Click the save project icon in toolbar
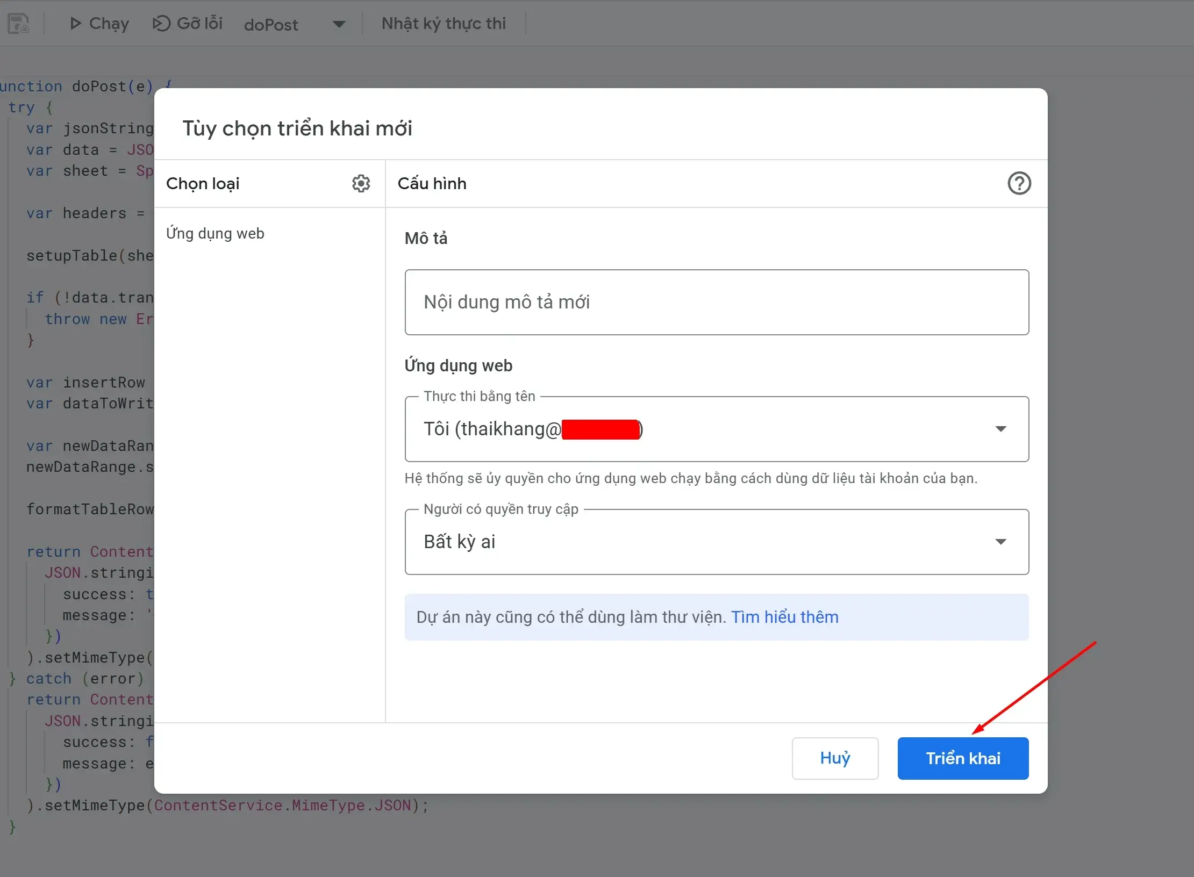Image resolution: width=1194 pixels, height=877 pixels. 19,24
